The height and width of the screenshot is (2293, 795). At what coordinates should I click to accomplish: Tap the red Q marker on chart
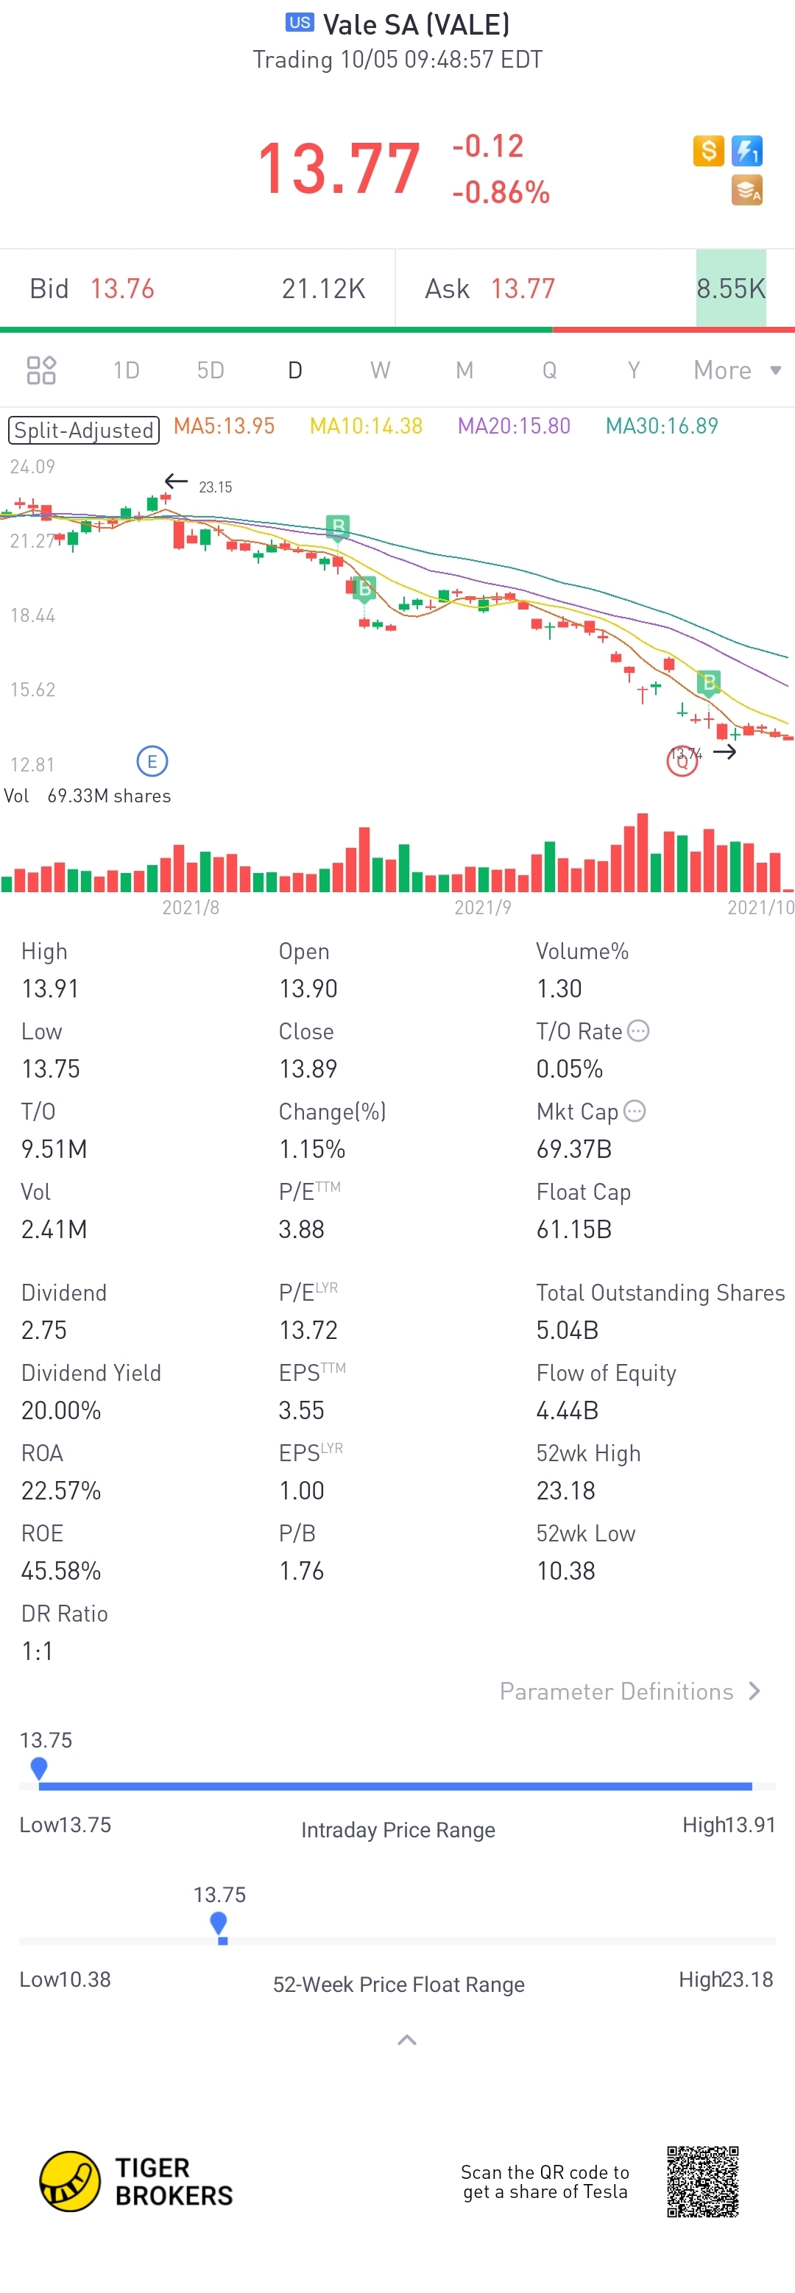click(x=682, y=761)
